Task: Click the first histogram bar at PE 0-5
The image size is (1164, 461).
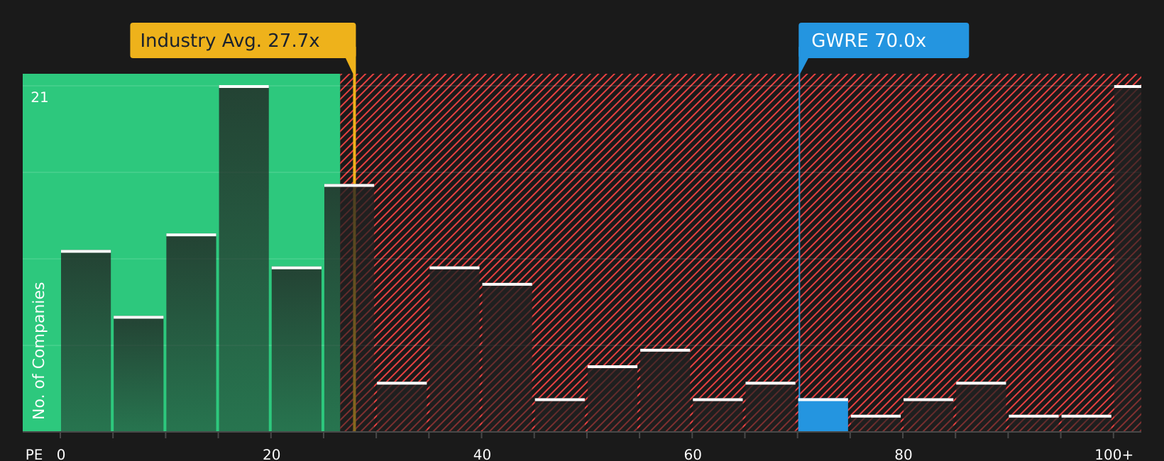Action: [86, 341]
